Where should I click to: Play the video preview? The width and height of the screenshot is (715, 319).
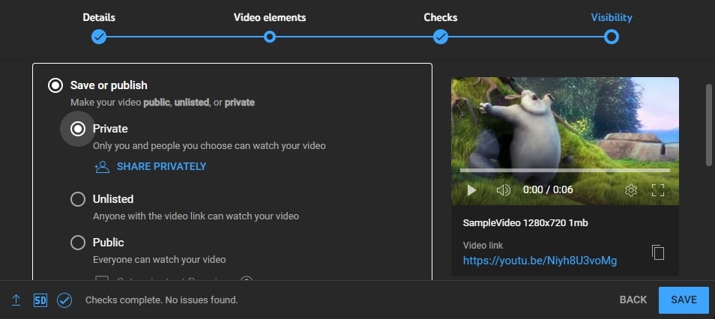472,190
